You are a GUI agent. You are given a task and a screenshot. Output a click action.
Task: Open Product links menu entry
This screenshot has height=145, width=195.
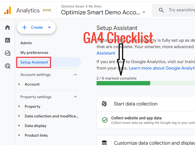point(36,135)
